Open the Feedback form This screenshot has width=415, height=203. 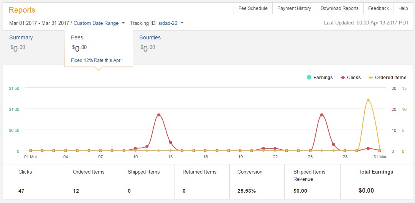click(379, 8)
